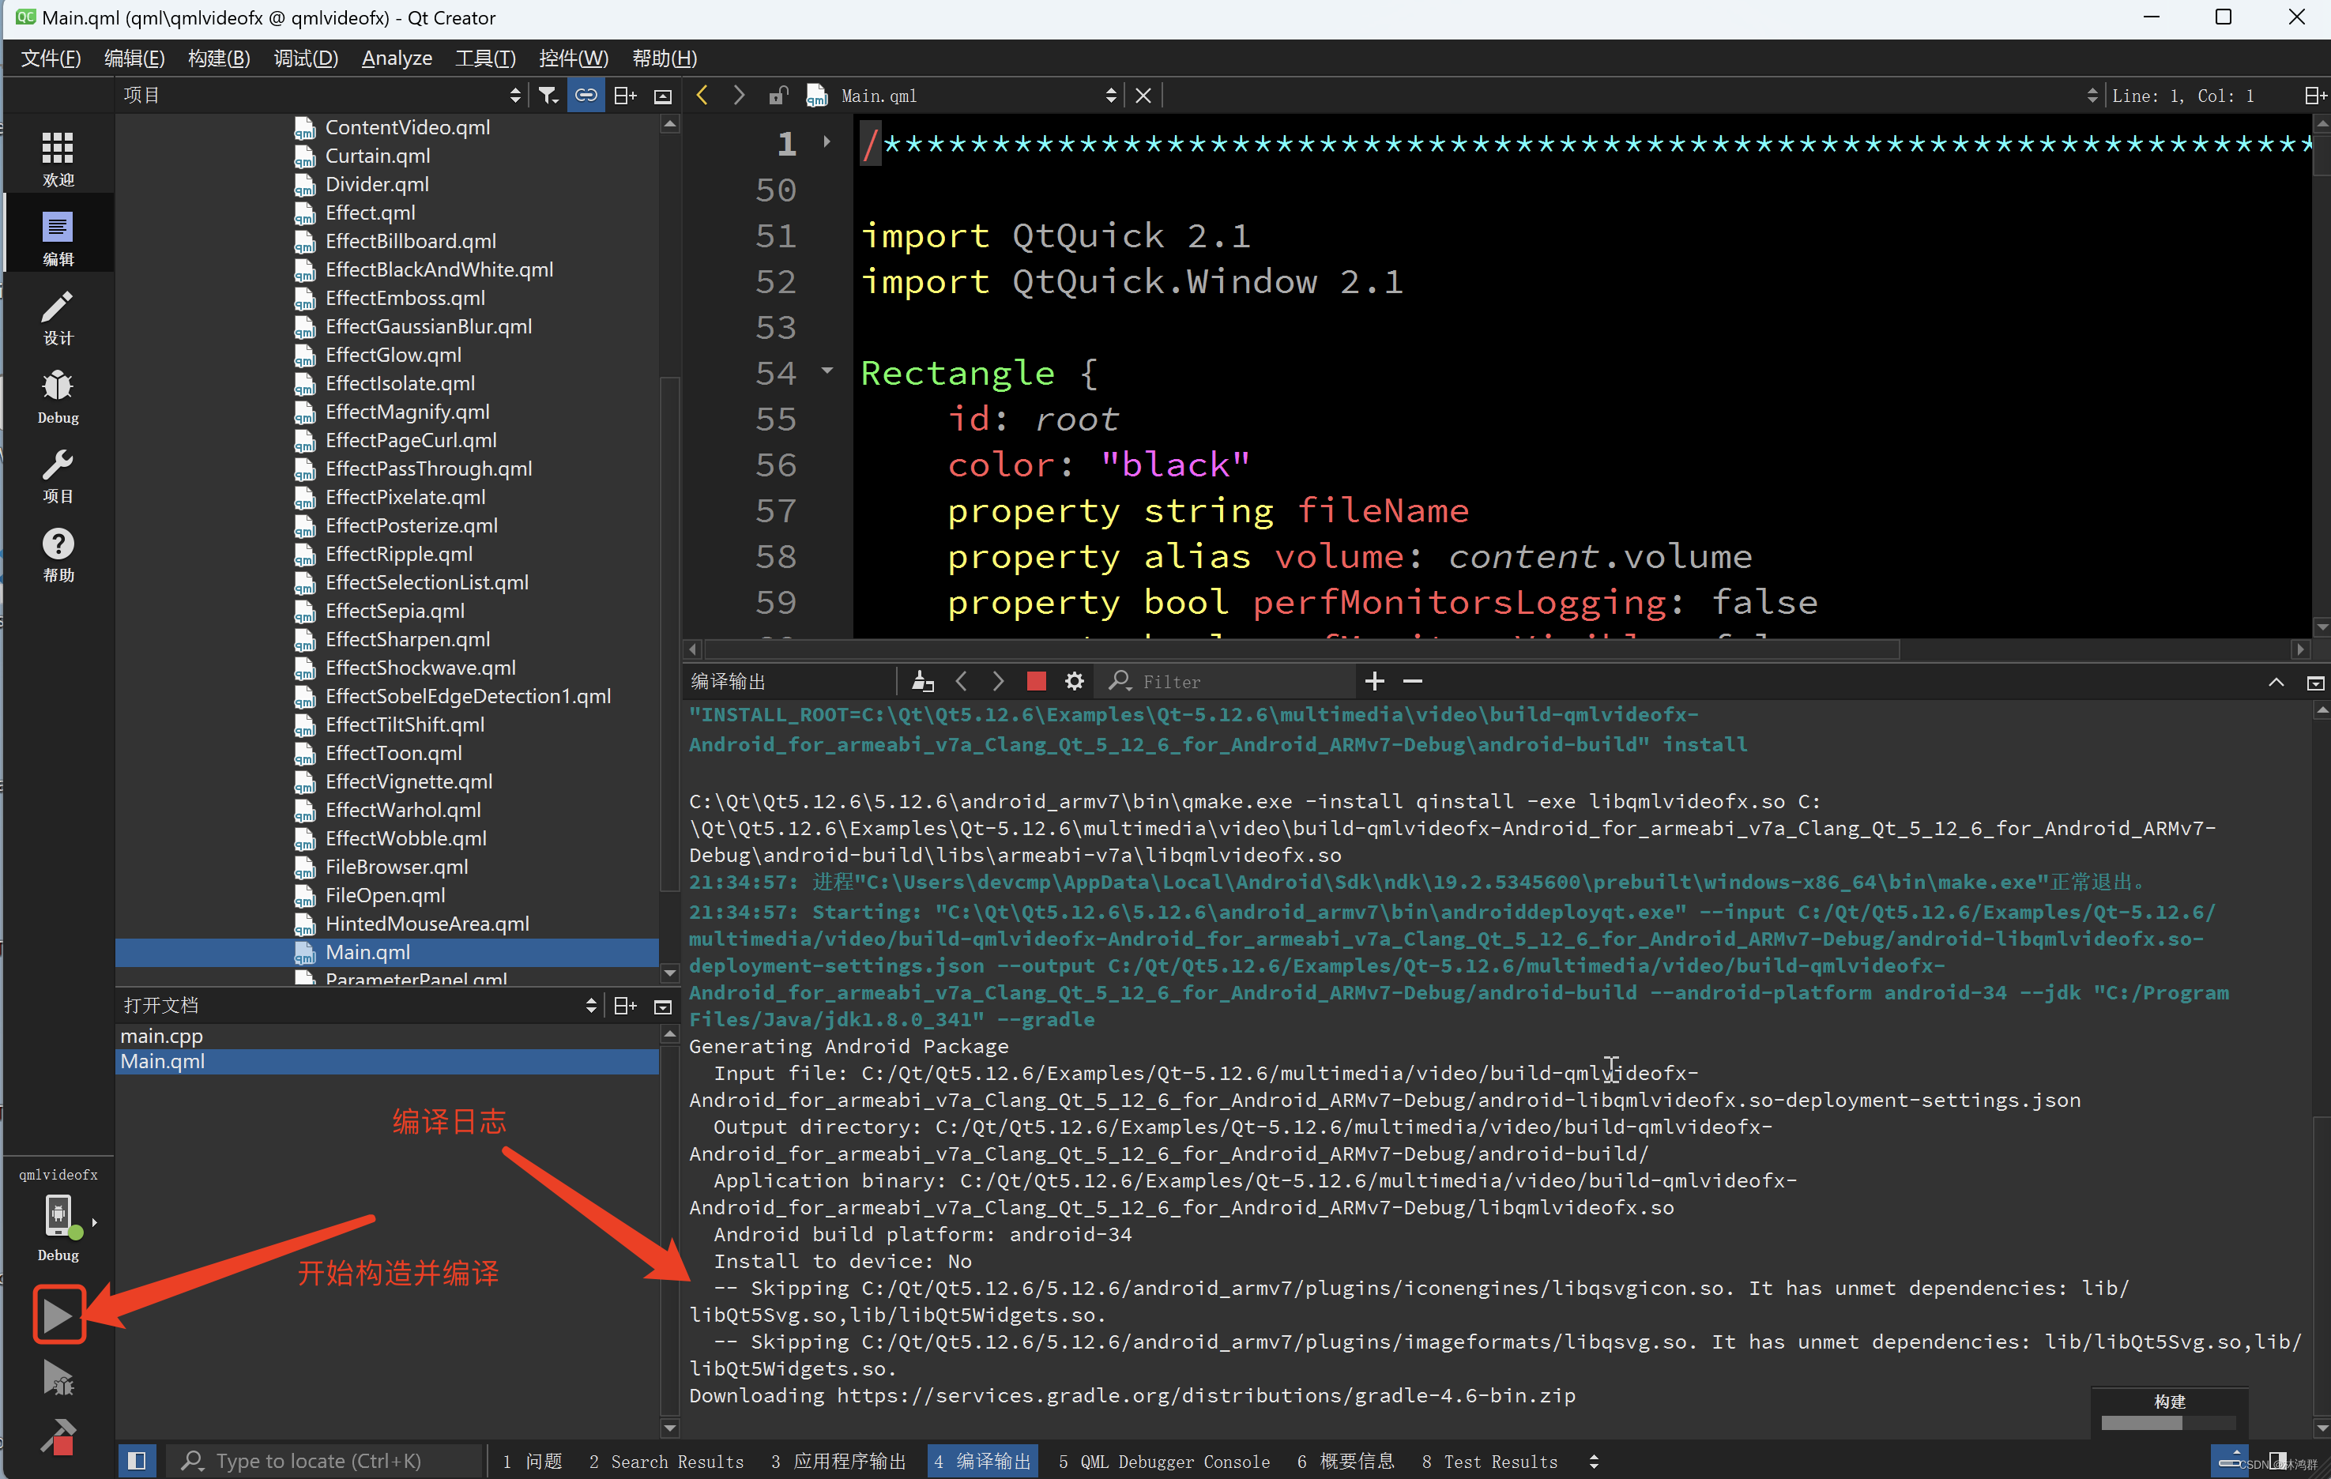Click the Run play button
Screen dimensions: 2331x1479
[58, 1315]
